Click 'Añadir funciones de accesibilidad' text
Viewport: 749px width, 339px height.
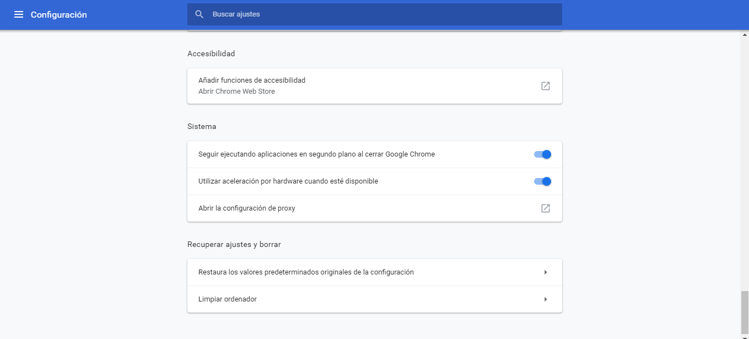pos(252,80)
